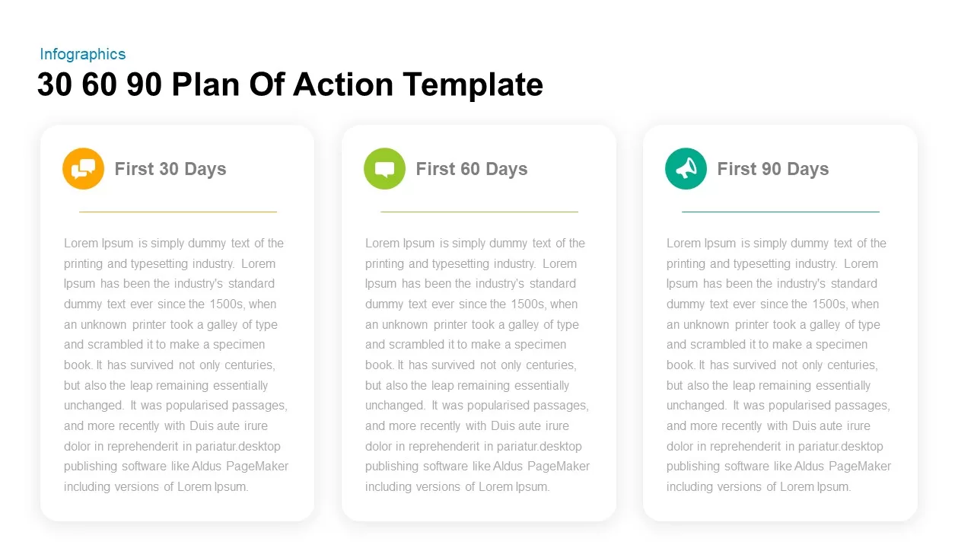Click the orange chat bubbles icon
This screenshot has width=974, height=548.
point(83,168)
